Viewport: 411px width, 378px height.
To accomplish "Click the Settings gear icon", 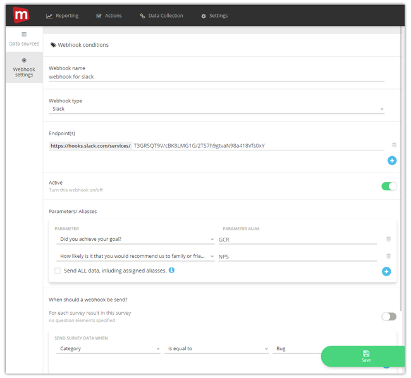I will pyautogui.click(x=204, y=16).
